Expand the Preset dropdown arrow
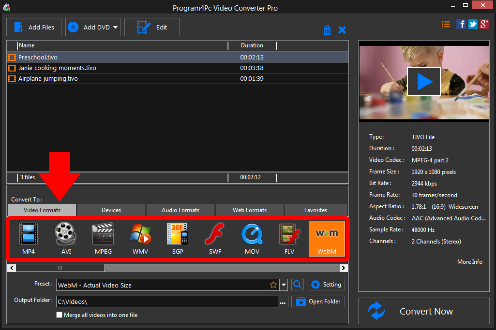The height and width of the screenshot is (330, 496). pos(284,285)
